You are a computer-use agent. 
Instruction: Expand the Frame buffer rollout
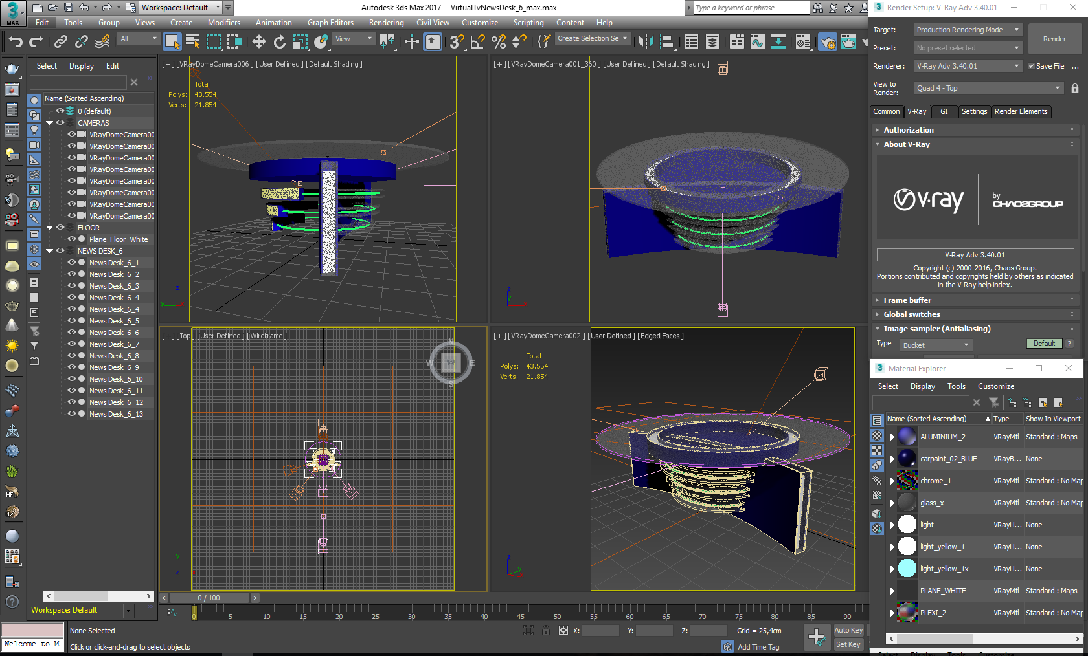907,300
